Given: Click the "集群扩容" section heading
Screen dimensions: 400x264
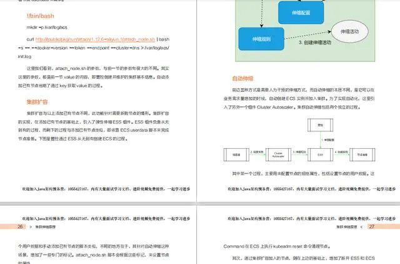Looking at the screenshot, I should coord(37,102).
